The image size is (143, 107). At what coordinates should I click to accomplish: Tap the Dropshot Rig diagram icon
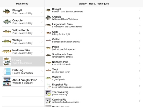tap(48, 86)
